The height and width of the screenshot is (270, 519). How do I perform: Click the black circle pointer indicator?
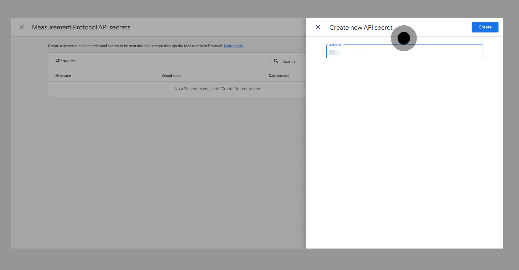click(x=404, y=38)
